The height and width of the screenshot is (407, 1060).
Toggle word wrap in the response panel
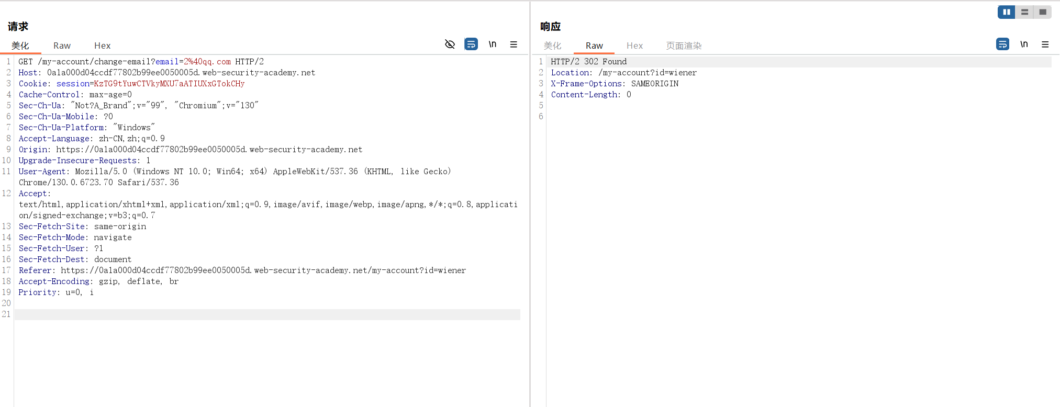1002,44
